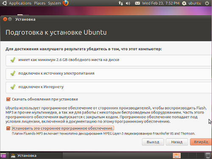Image resolution: width=212 pixels, height=159 pixels.
Task: Click the Fluendo MP3 plugin note text
Action: pos(103,134)
